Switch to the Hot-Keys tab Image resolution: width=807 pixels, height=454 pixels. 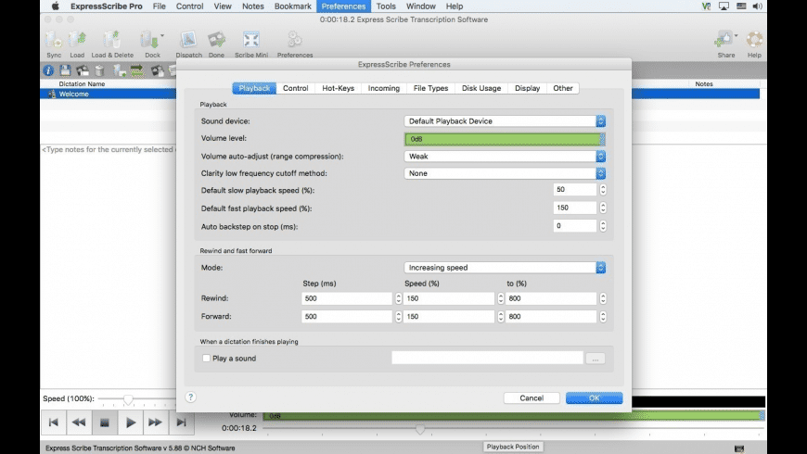(x=339, y=88)
